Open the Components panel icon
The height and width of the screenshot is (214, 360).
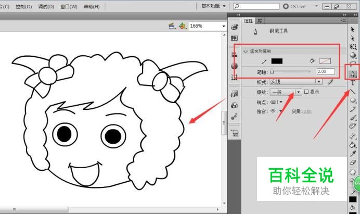coord(234,105)
